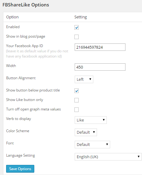Click the Turn off open graph meta values label
142x175 pixels.
point(33,109)
